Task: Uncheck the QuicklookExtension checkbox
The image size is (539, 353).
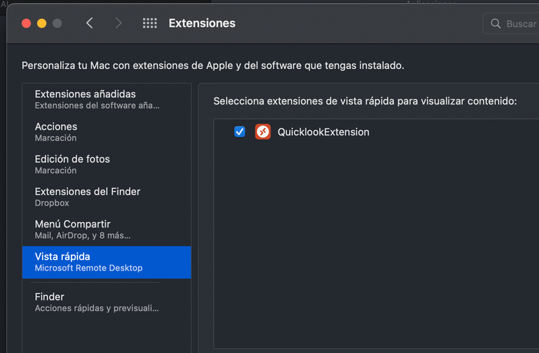Action: [x=239, y=132]
